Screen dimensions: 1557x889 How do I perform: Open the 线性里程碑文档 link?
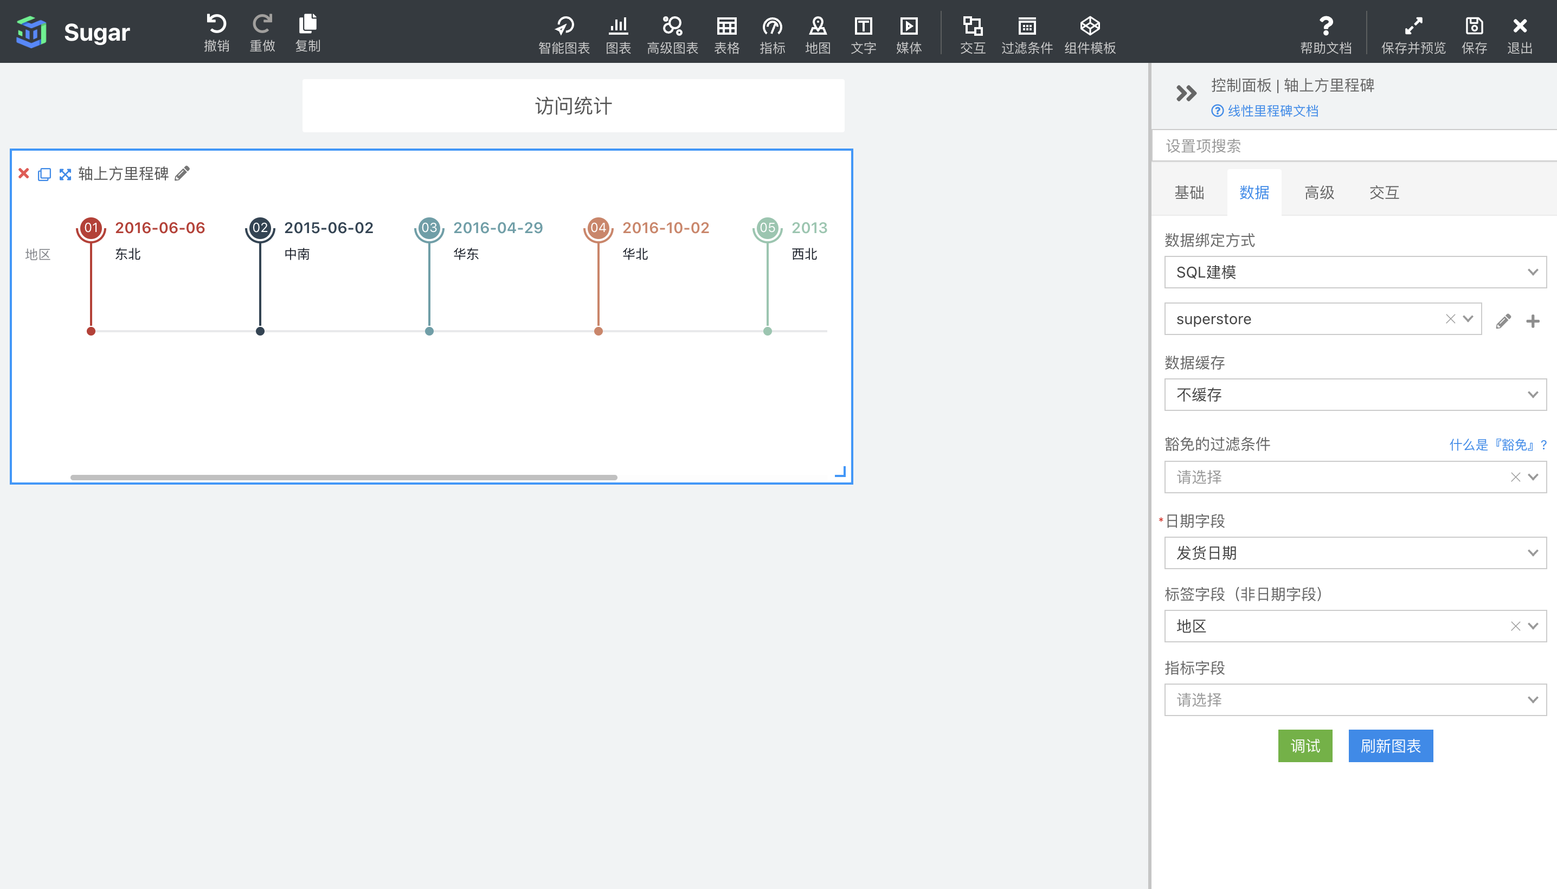click(x=1272, y=111)
